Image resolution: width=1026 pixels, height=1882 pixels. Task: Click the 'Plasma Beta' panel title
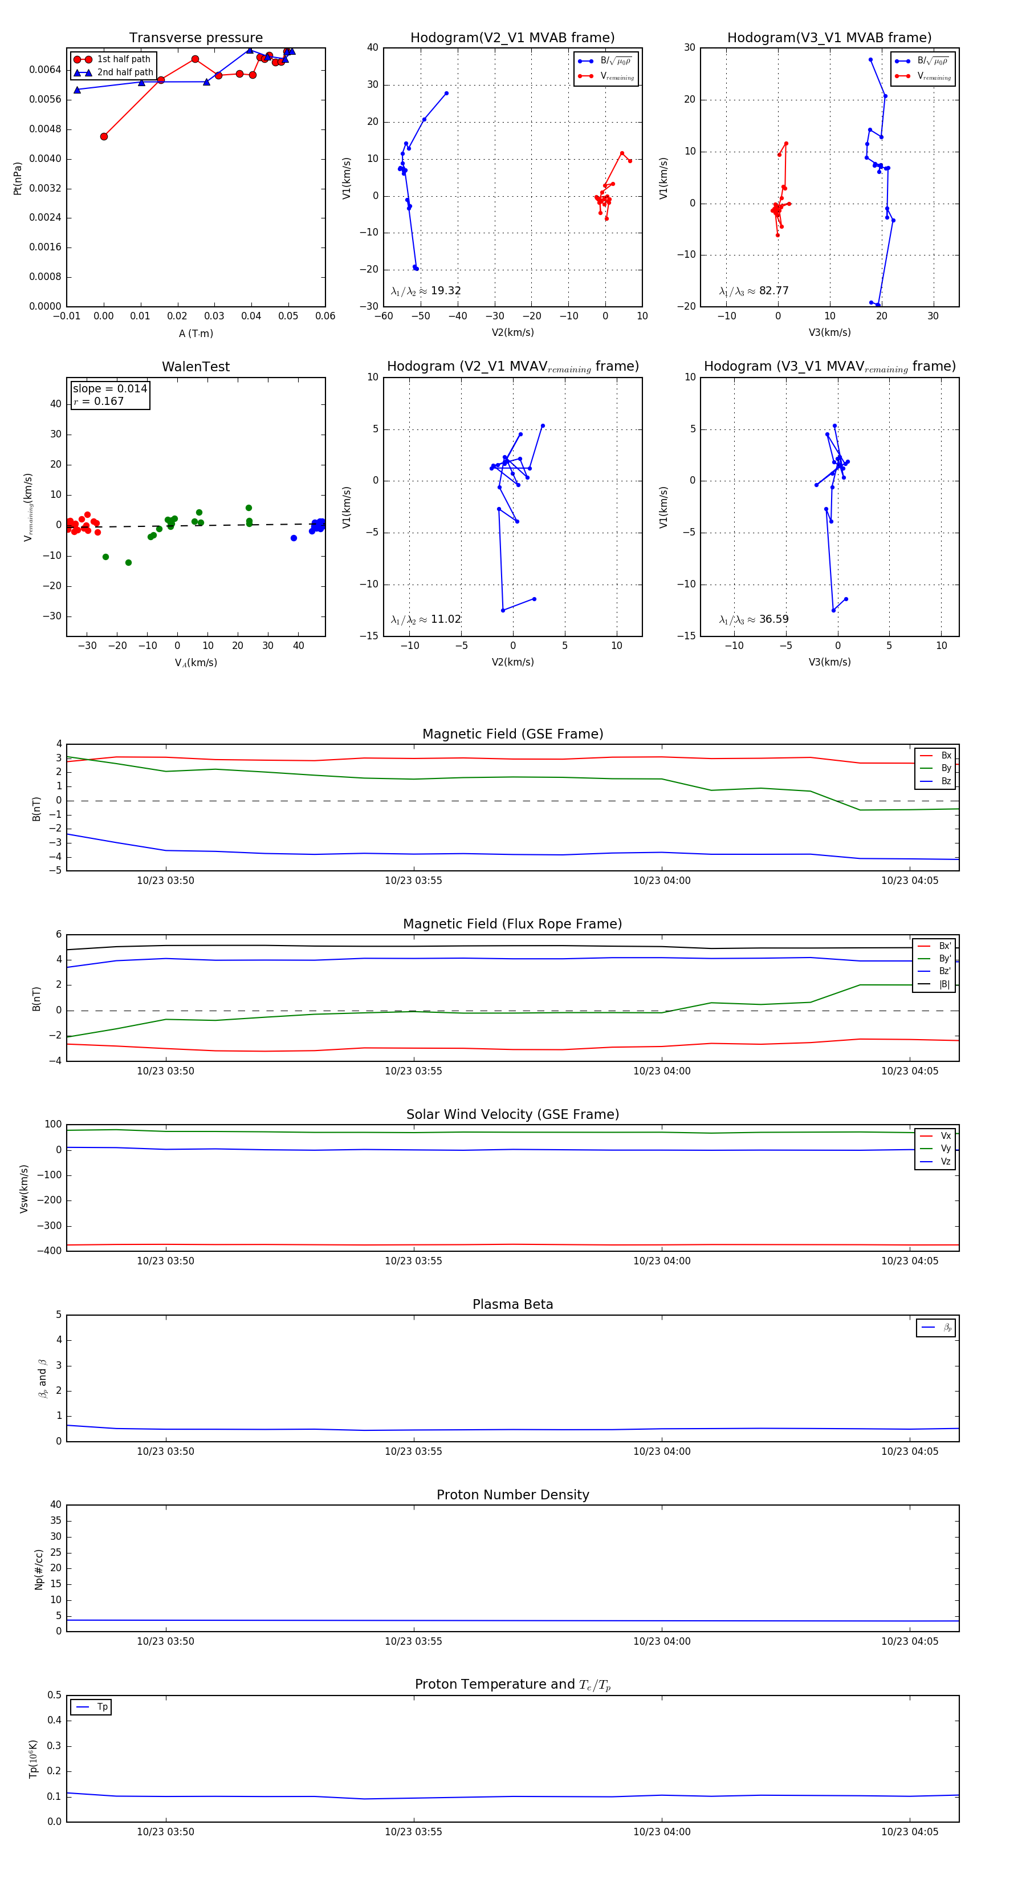coord(512,1304)
